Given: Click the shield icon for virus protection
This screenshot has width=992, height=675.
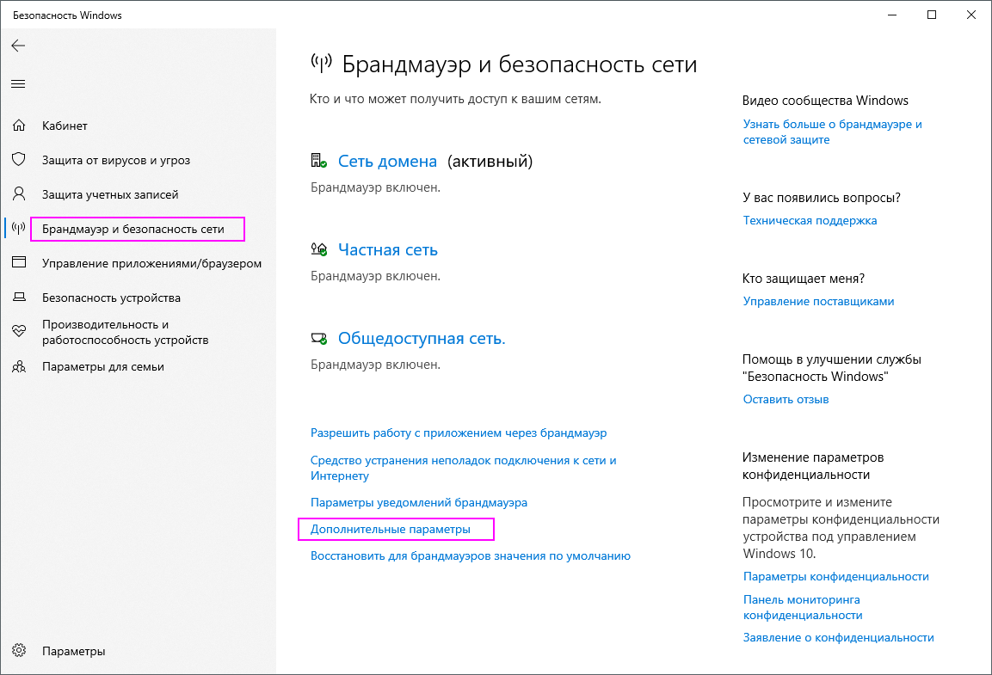Looking at the screenshot, I should click(x=19, y=159).
